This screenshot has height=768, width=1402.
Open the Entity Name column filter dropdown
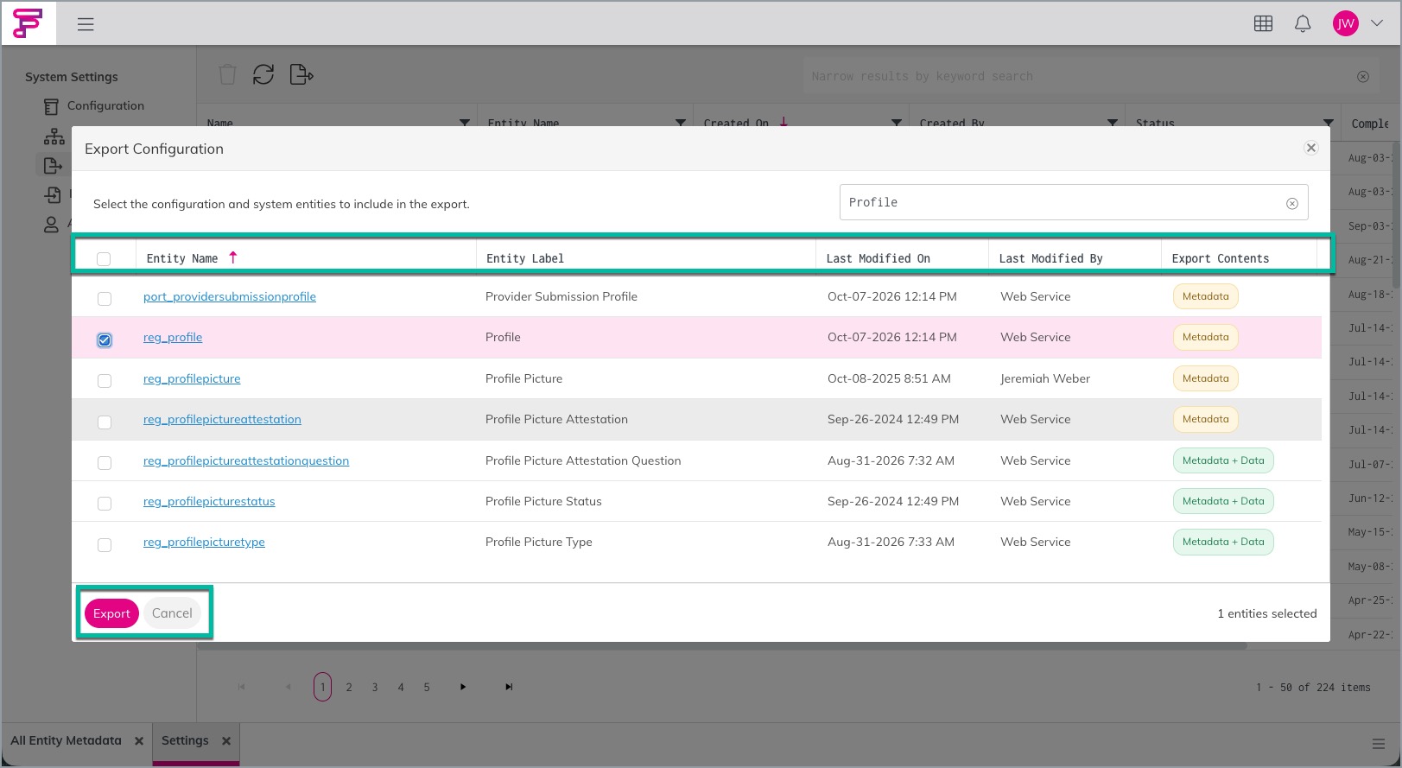681,123
